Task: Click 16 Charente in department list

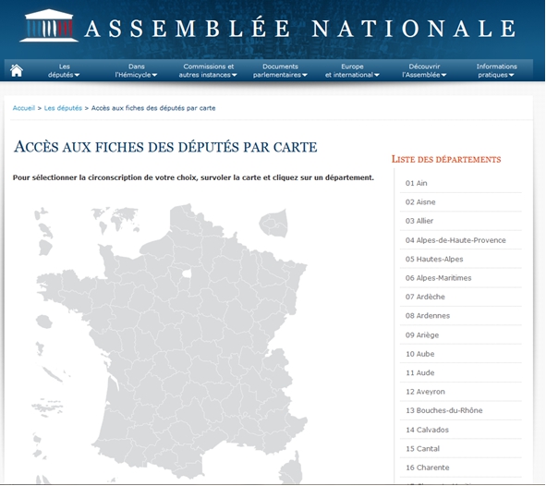Action: (x=460, y=468)
